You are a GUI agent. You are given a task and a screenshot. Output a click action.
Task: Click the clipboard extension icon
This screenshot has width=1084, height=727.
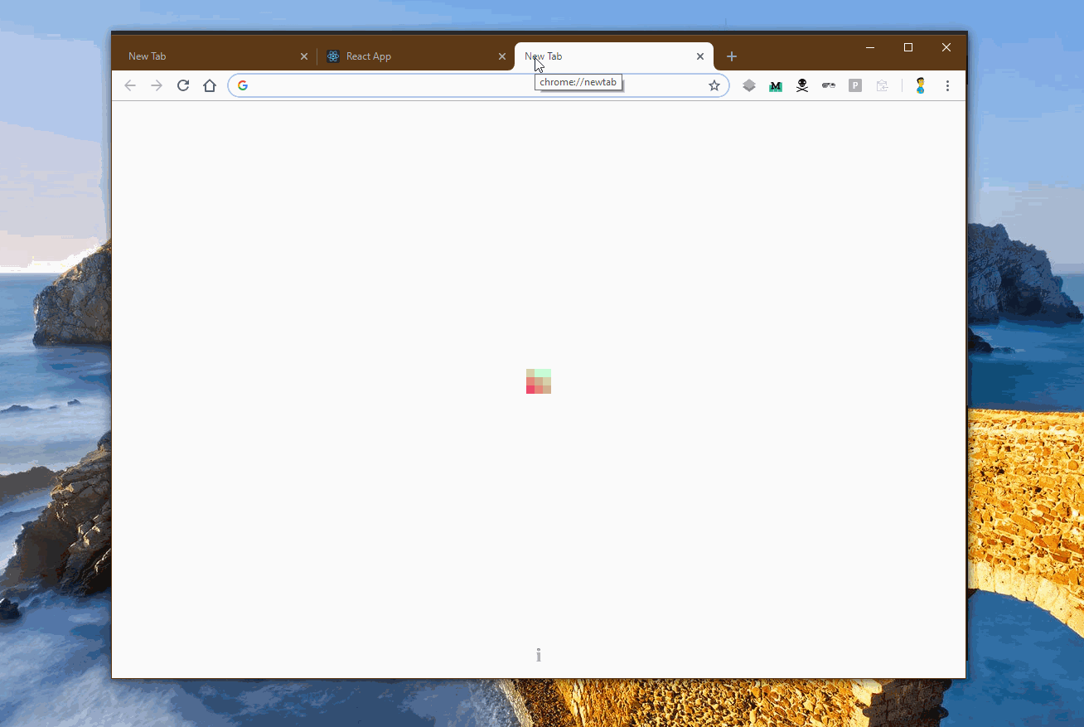881,85
